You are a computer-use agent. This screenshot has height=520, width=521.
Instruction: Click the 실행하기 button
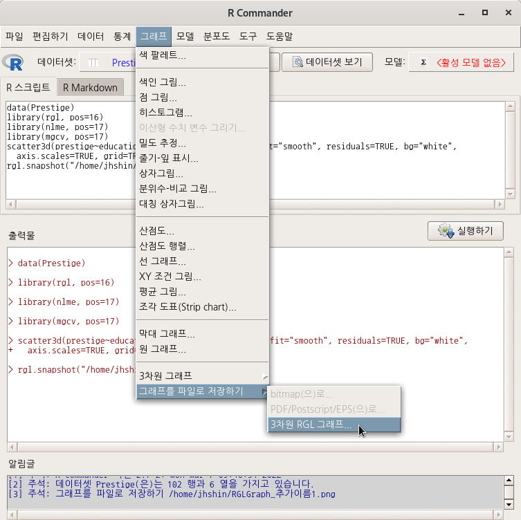click(x=466, y=231)
